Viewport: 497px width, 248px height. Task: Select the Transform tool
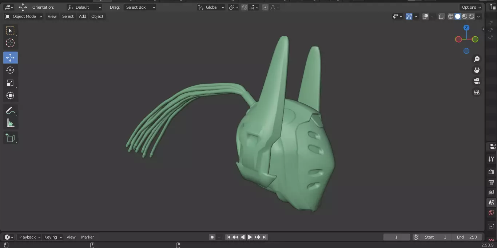(x=10, y=95)
